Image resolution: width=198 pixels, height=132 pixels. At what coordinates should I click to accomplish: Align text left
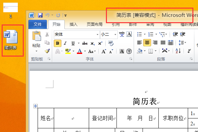pos(139,43)
